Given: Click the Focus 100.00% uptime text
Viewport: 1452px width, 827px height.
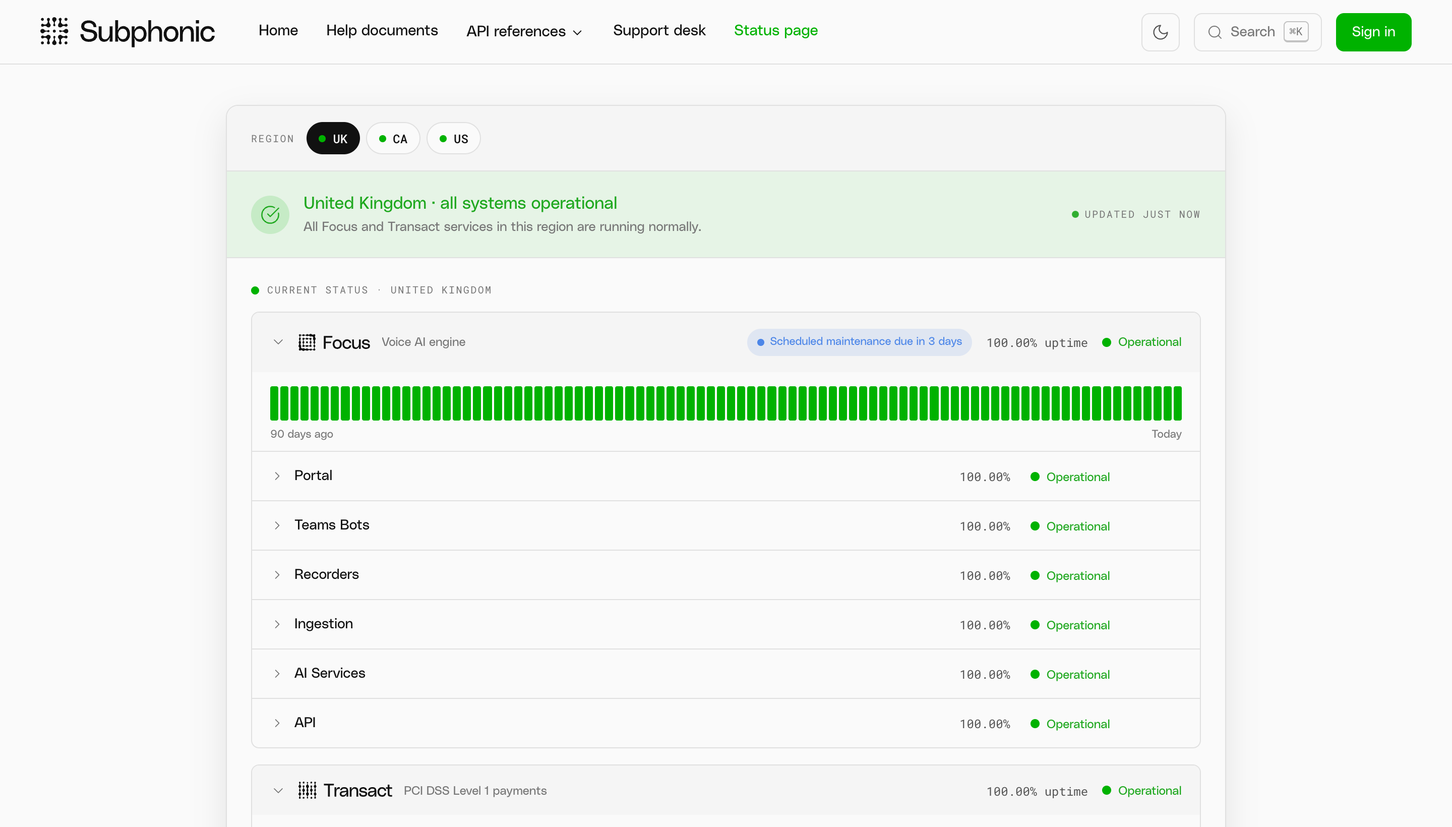Looking at the screenshot, I should [x=1037, y=342].
